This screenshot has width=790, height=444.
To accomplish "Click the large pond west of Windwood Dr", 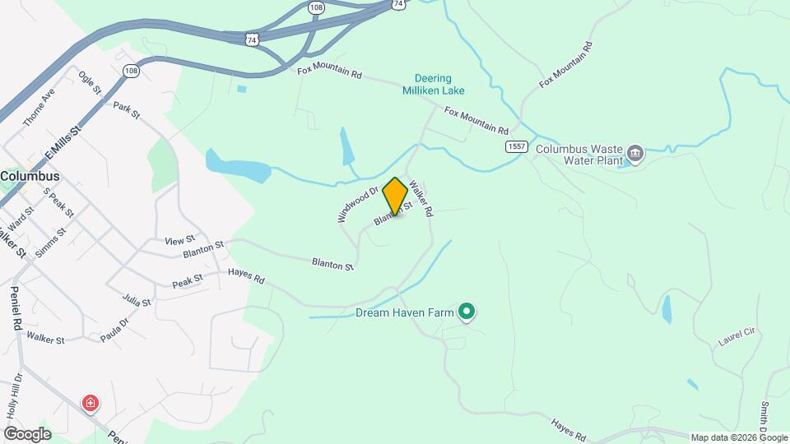I will point(238,167).
